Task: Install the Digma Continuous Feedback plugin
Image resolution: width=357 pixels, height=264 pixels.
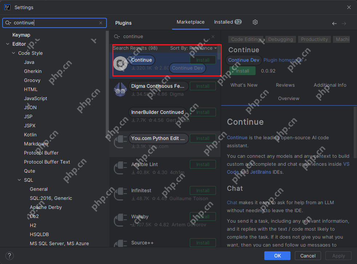Action: tap(202, 86)
